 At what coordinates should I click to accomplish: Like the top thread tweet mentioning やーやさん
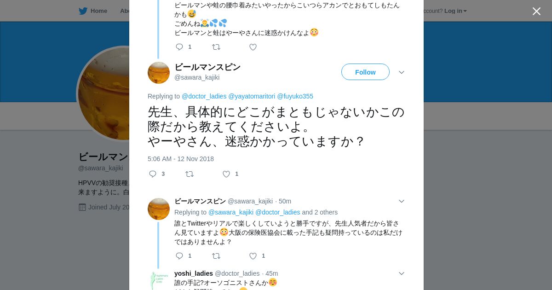point(253,47)
